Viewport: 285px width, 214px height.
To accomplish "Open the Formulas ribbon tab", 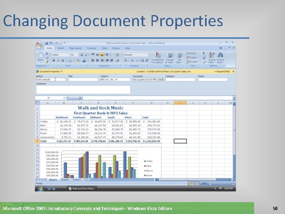I will (91, 48).
